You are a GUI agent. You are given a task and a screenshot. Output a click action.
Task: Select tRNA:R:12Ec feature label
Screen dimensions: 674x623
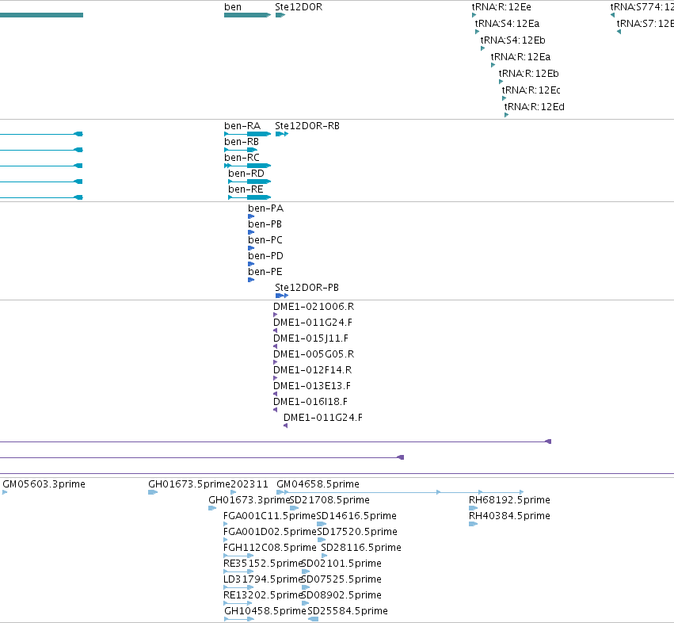coord(531,90)
